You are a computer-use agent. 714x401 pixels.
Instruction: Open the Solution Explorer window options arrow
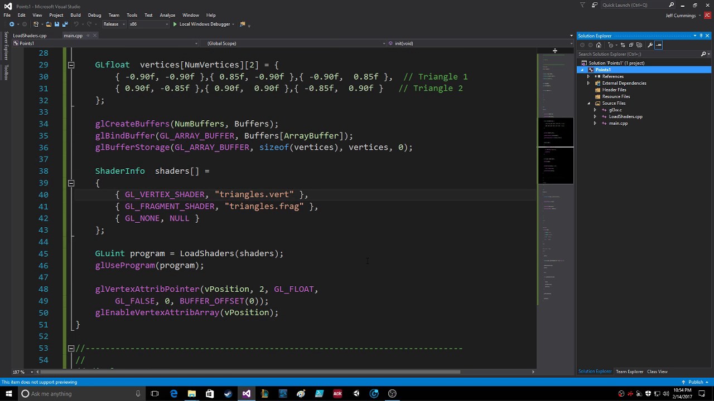point(695,36)
